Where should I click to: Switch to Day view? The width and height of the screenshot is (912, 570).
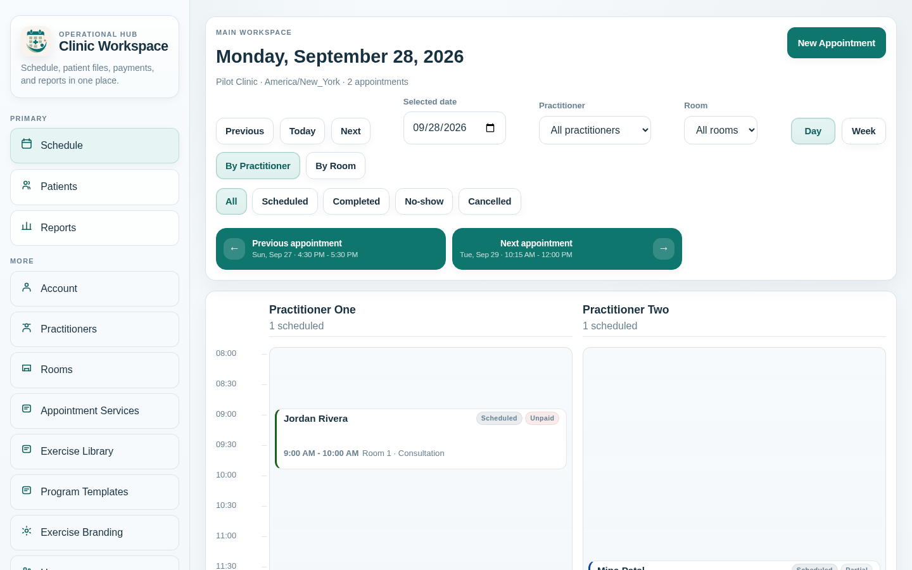(x=813, y=131)
